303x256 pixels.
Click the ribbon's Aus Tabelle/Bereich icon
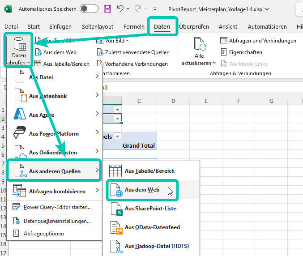pos(38,64)
